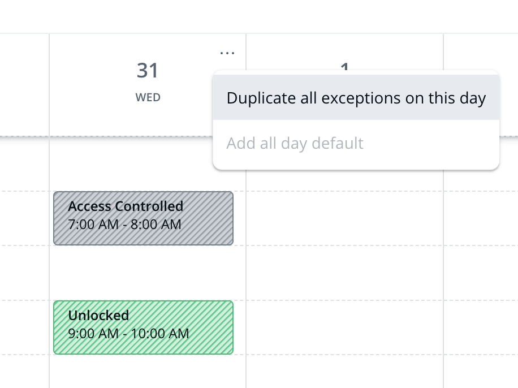Choose Duplicate all exceptions on this day
The height and width of the screenshot is (388, 518).
(356, 98)
